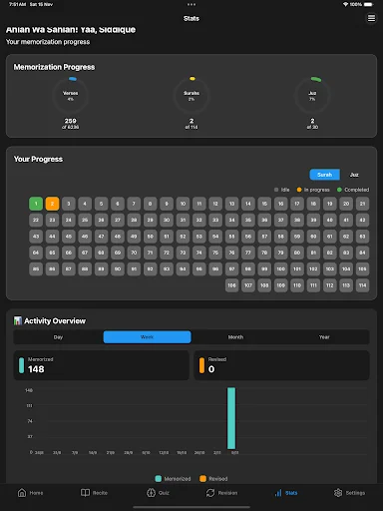The width and height of the screenshot is (383, 511).
Task: Click the Verses progress ring
Action: (70, 96)
